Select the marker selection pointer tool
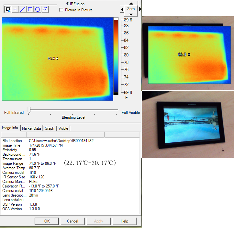The image size is (234, 228). [8, 9]
